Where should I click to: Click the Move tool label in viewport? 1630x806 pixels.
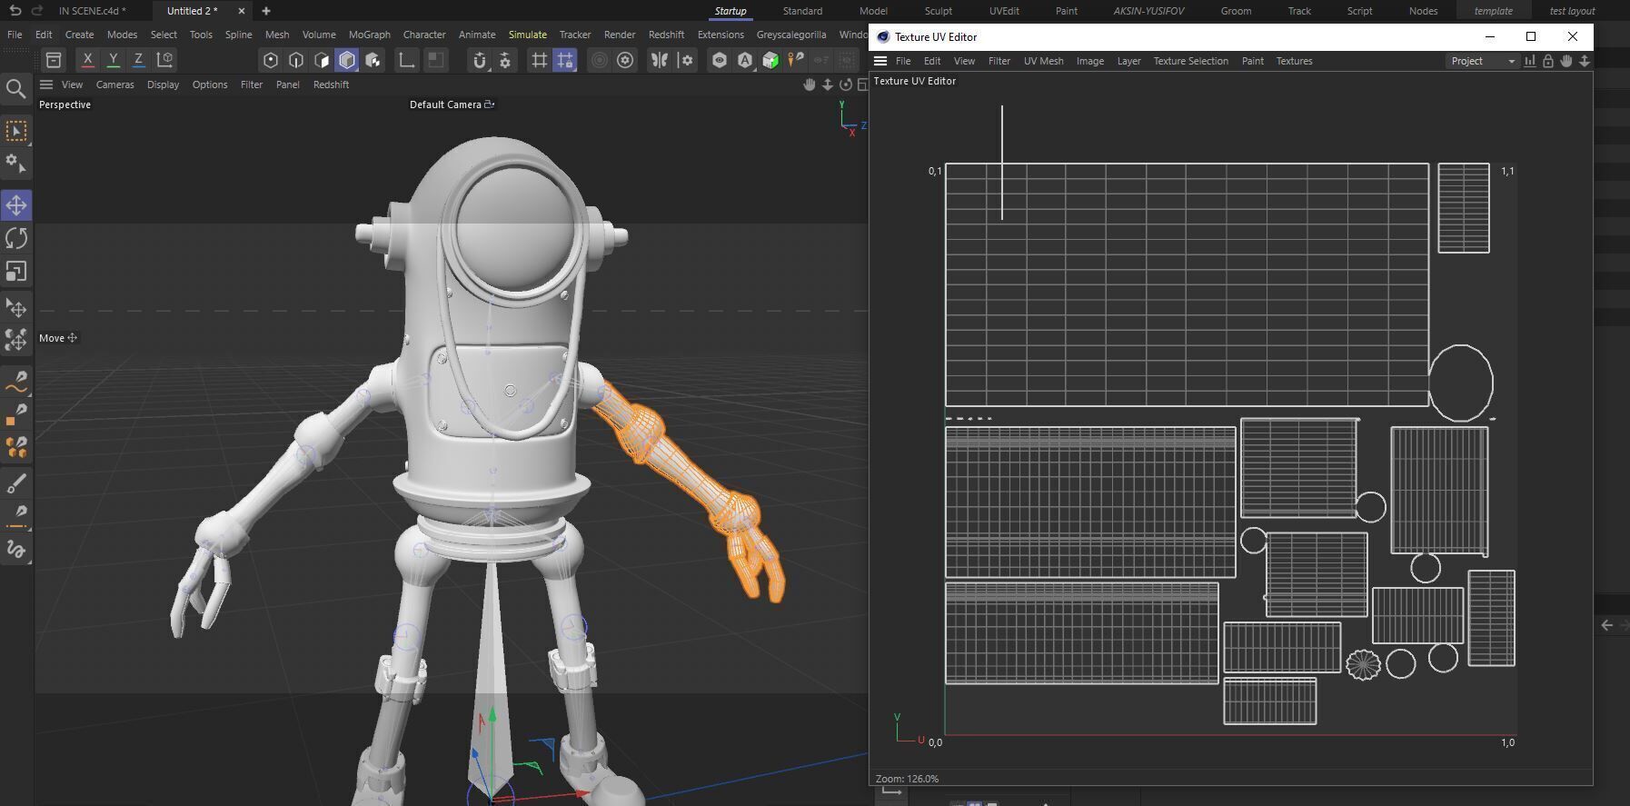coord(58,338)
